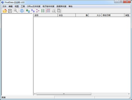Activate the details view toolbar icon
This screenshot has height=100, width=132.
(x=48, y=11)
